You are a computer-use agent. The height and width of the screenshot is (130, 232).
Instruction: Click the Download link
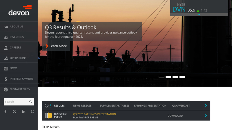175,116
